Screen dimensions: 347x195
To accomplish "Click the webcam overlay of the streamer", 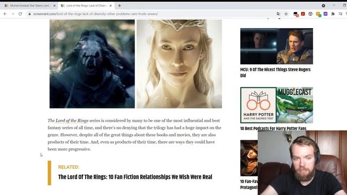I will pos(303,162).
